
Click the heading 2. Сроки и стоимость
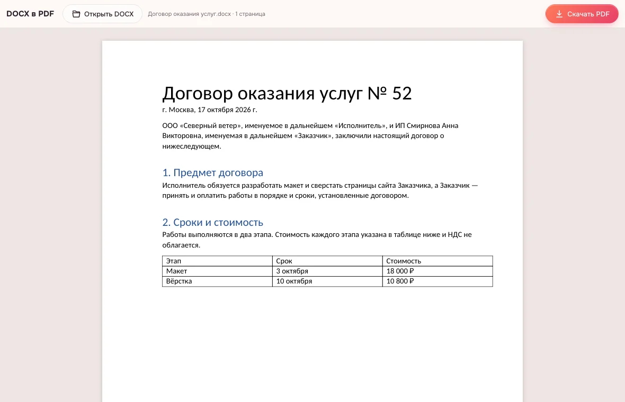213,222
